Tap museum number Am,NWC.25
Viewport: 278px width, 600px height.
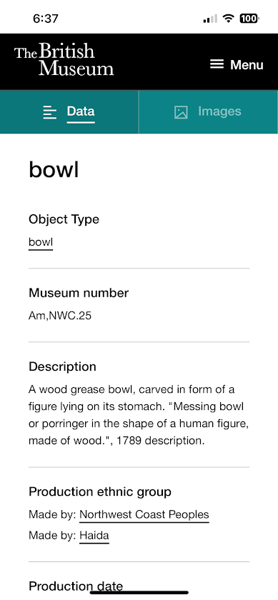[60, 316]
